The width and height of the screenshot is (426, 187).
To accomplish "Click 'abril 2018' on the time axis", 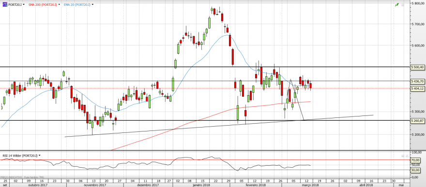I will (x=366, y=185).
